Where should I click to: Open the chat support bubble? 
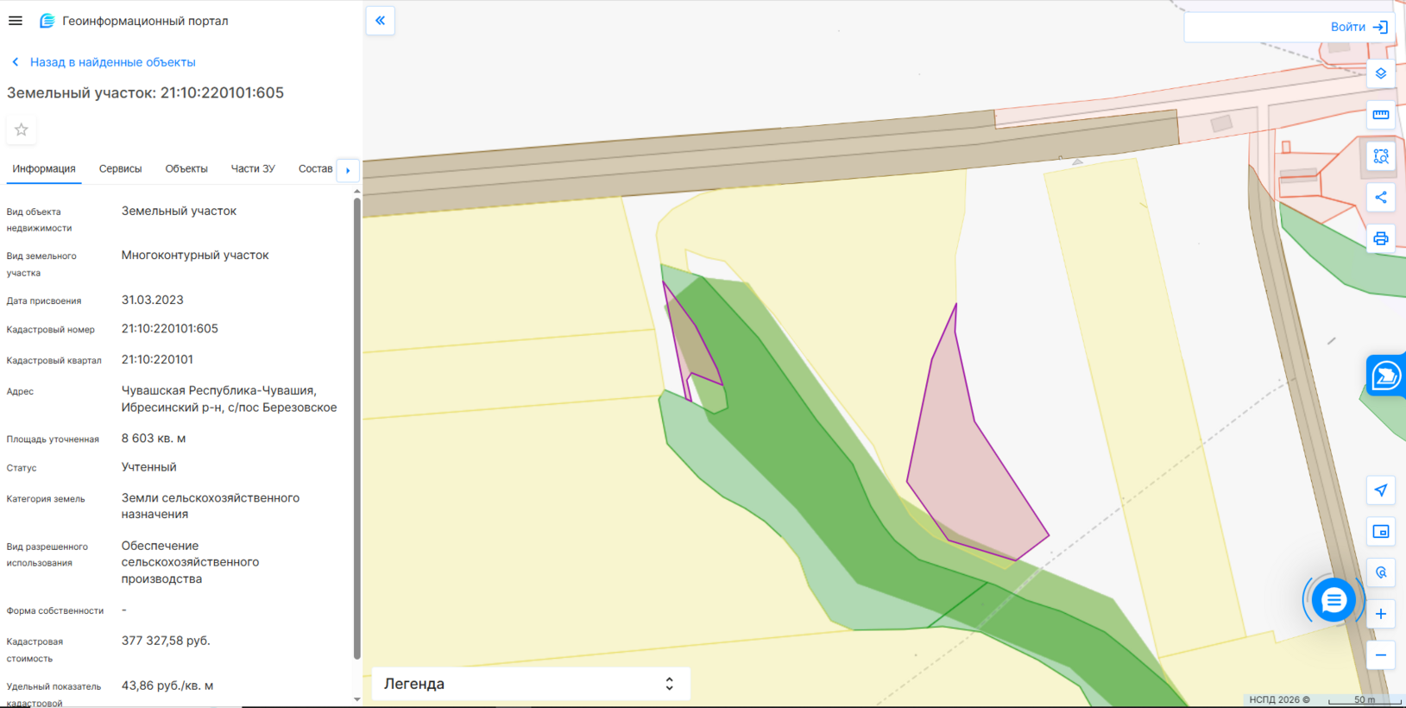point(1333,600)
